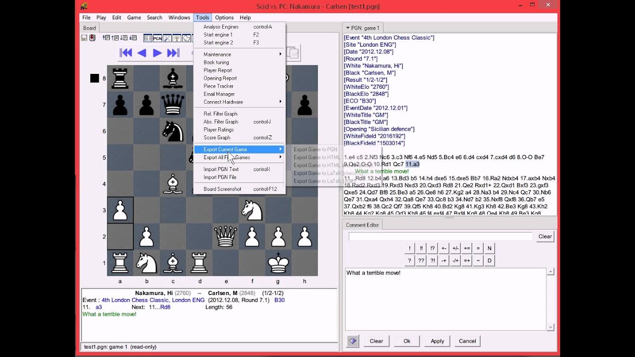Click the white queen on e2
The height and width of the screenshot is (357, 635).
point(226,237)
